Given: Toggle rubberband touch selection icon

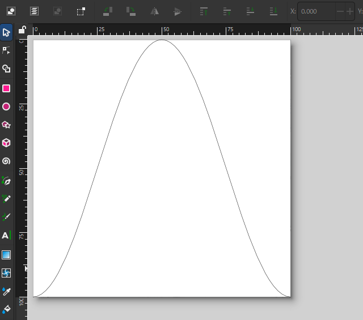Looking at the screenshot, I should [81, 11].
